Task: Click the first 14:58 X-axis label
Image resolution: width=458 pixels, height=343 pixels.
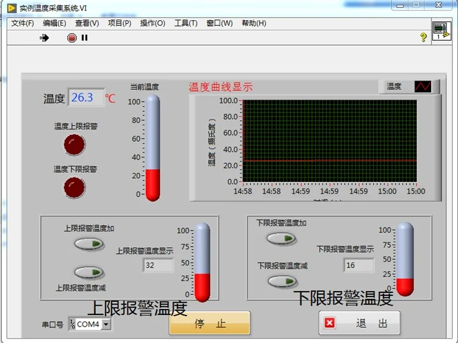Action: [x=242, y=192]
